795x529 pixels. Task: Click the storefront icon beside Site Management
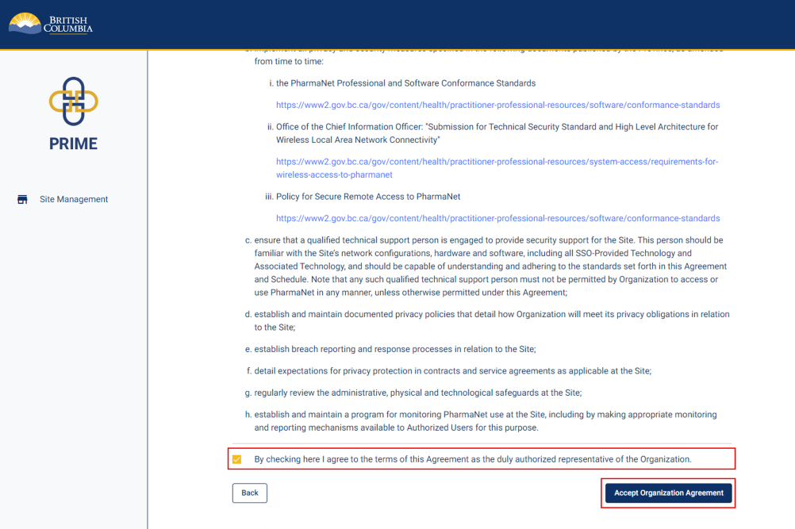(22, 199)
